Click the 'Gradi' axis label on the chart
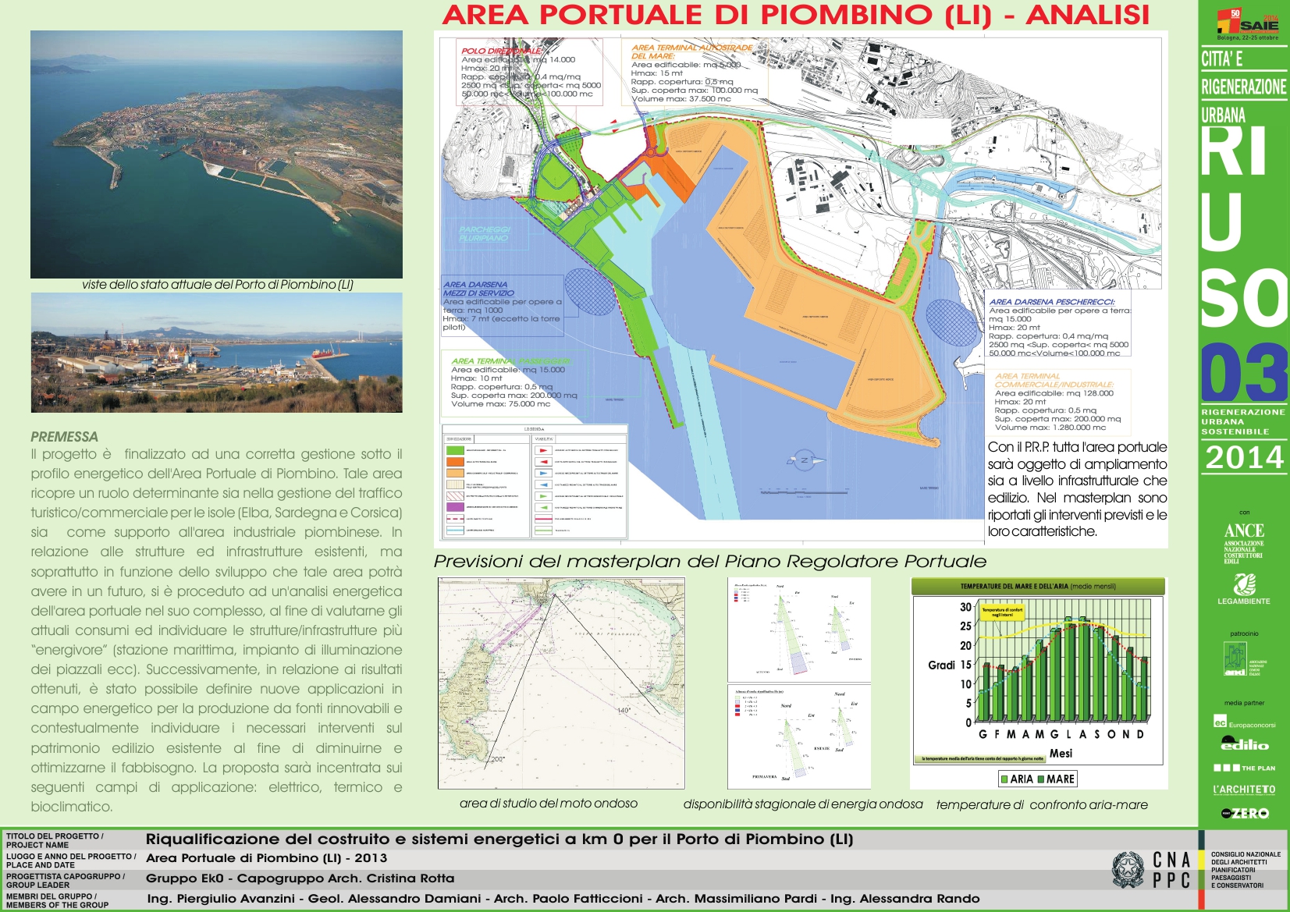The width and height of the screenshot is (1290, 912). pyautogui.click(x=941, y=665)
